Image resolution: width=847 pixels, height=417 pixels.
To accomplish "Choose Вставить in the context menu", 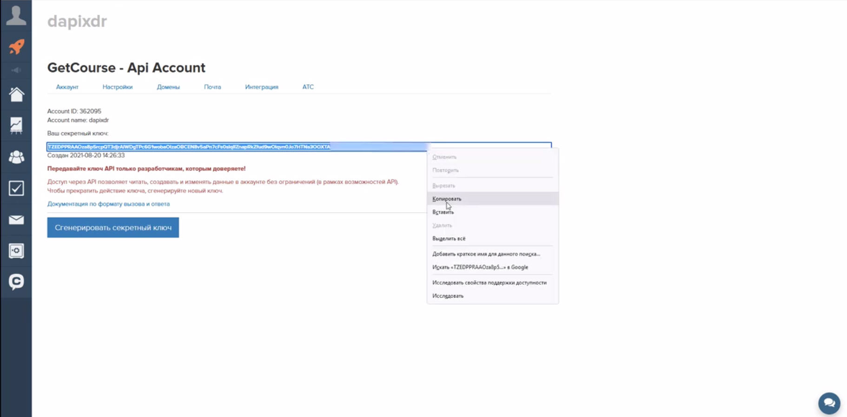I will point(493,212).
